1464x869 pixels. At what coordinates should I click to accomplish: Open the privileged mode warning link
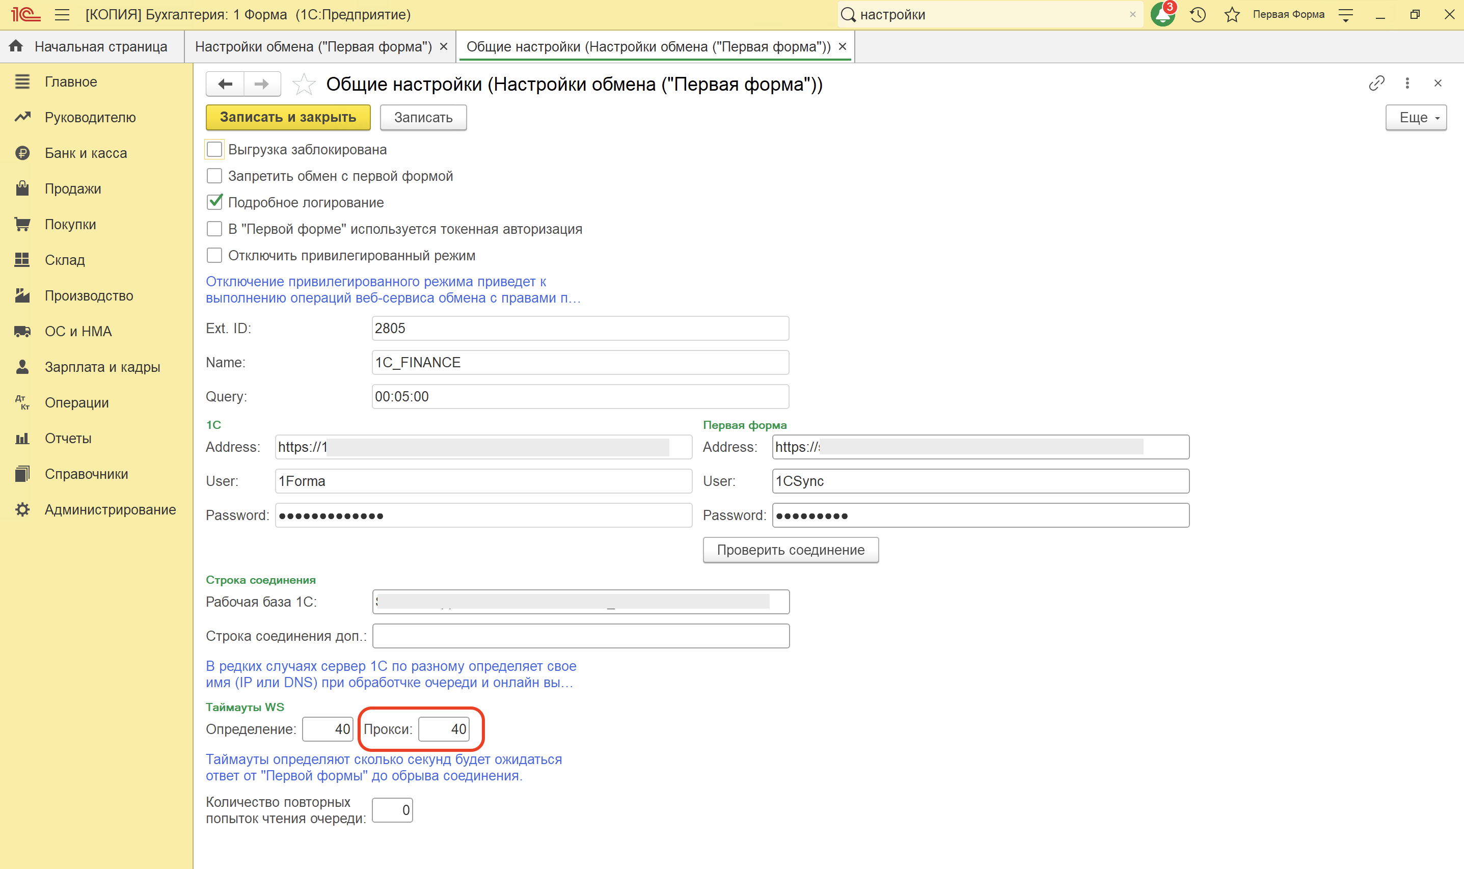[393, 289]
